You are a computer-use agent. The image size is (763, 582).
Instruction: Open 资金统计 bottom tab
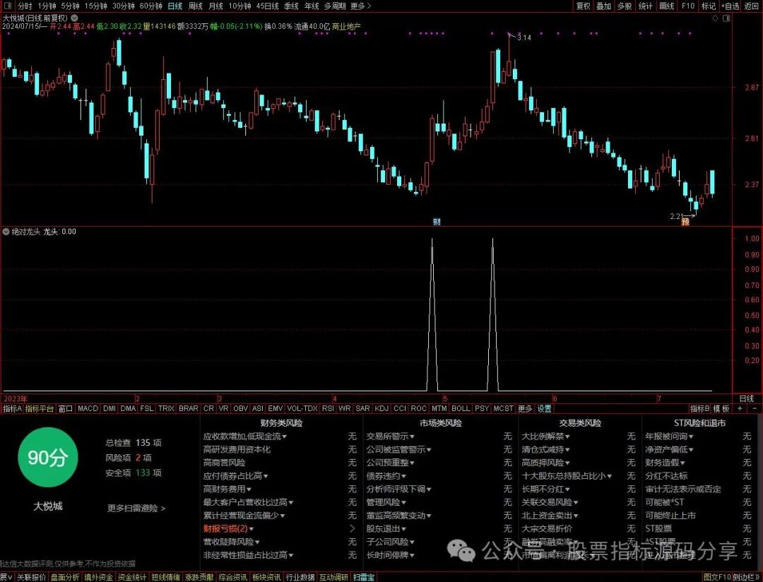tap(132, 577)
